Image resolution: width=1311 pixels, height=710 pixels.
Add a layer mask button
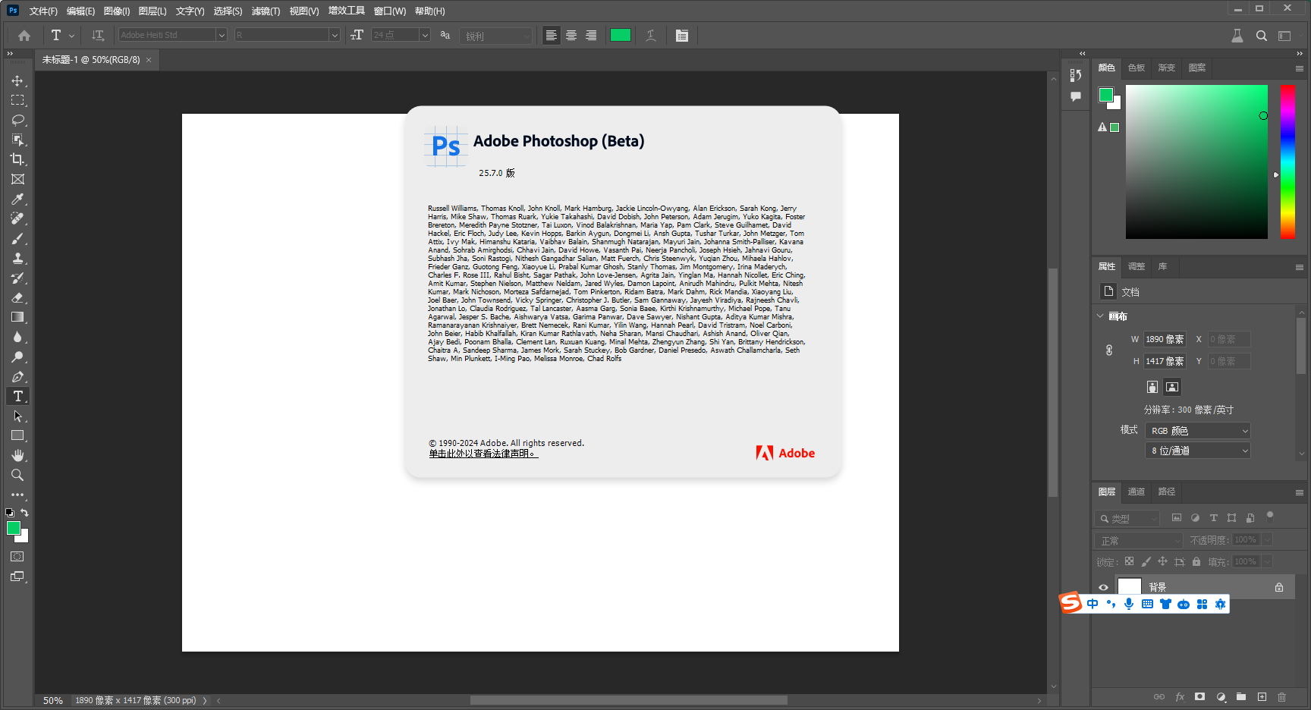(1199, 697)
